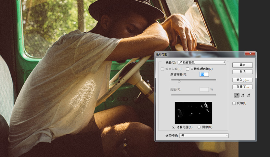Enable the 检测人脸 checkbox

point(162,69)
